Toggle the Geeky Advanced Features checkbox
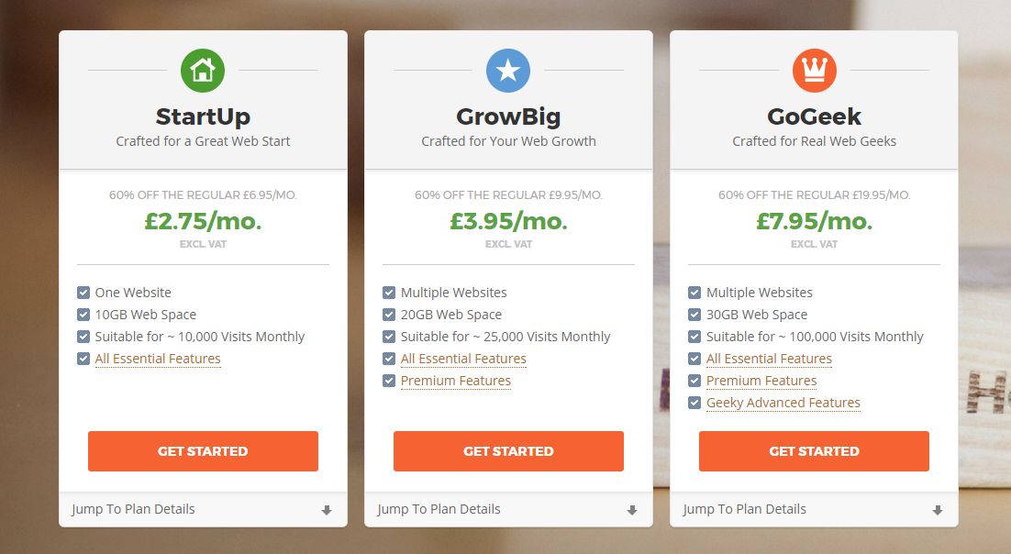Viewport: 1011px width, 554px height. coord(694,403)
